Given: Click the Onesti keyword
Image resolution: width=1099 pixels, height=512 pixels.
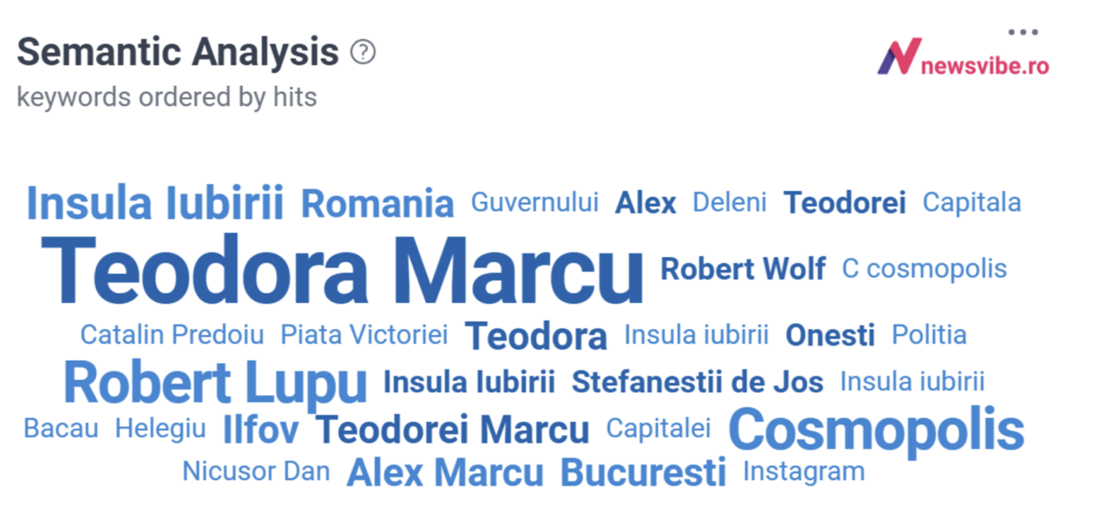Looking at the screenshot, I should [830, 335].
